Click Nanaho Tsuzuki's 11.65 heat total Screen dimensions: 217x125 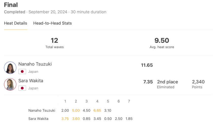tap(147, 65)
